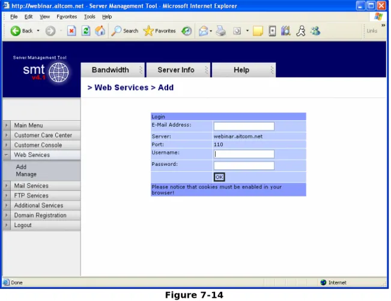Click the Mail envelope icon
391x301 pixels.
(203, 31)
